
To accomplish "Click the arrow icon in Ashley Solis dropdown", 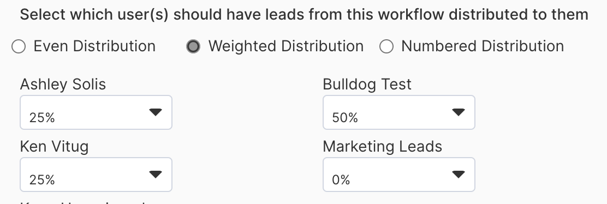I will point(156,112).
